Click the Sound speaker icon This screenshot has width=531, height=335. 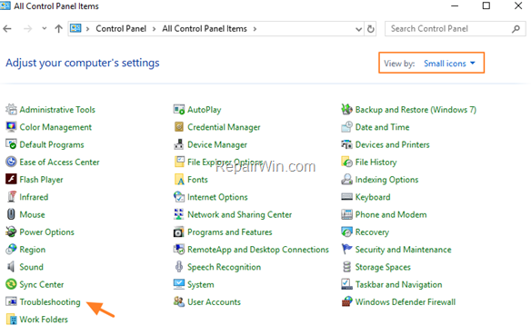(x=11, y=267)
